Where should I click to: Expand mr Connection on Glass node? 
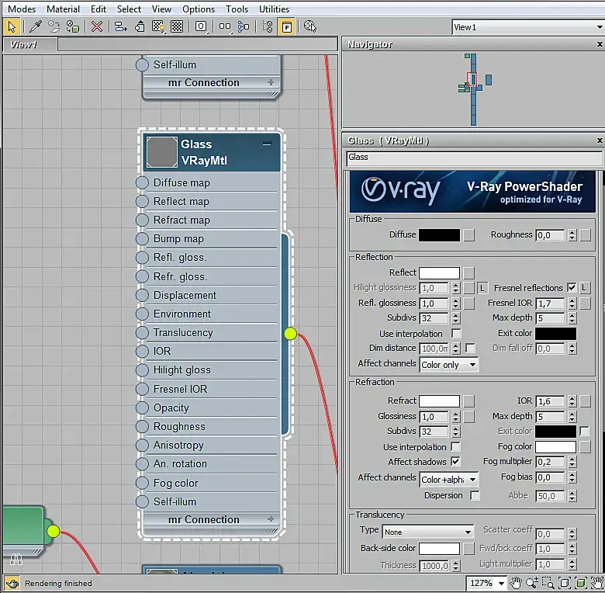pos(271,519)
